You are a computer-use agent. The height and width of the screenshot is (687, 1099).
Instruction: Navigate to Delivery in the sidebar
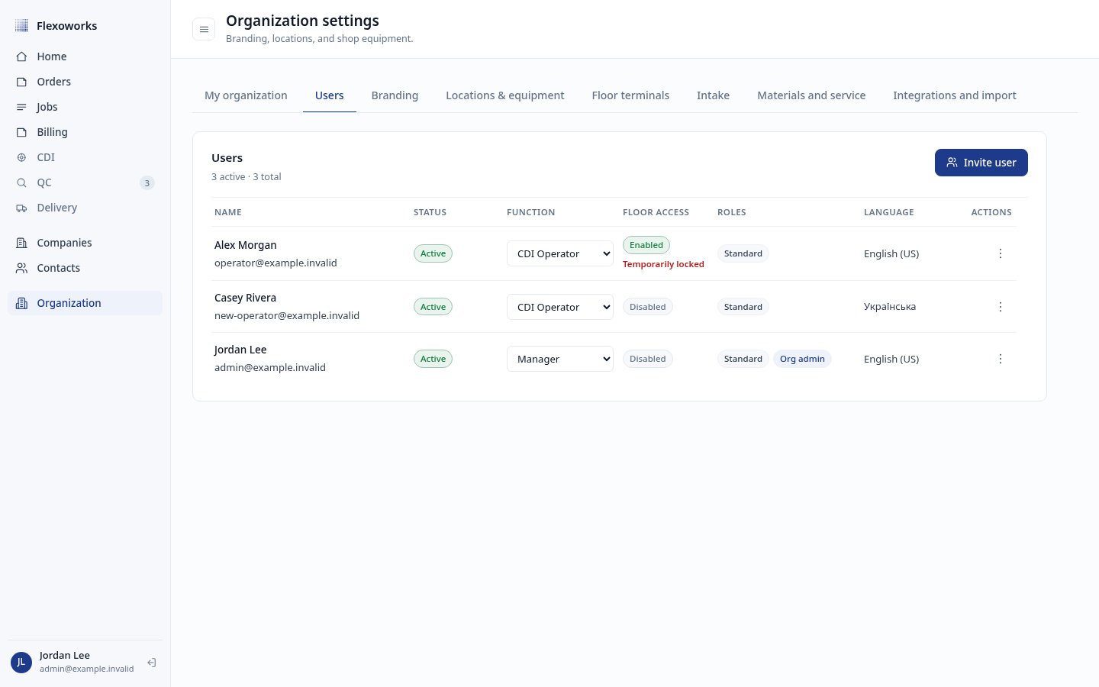coord(85,208)
